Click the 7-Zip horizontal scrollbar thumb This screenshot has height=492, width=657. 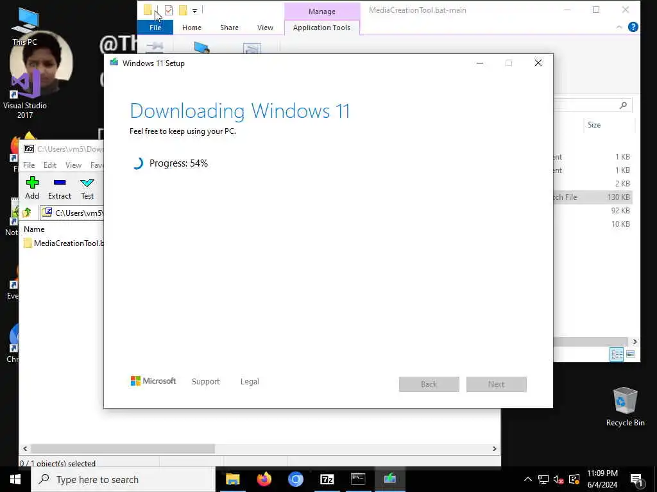pyautogui.click(x=123, y=448)
